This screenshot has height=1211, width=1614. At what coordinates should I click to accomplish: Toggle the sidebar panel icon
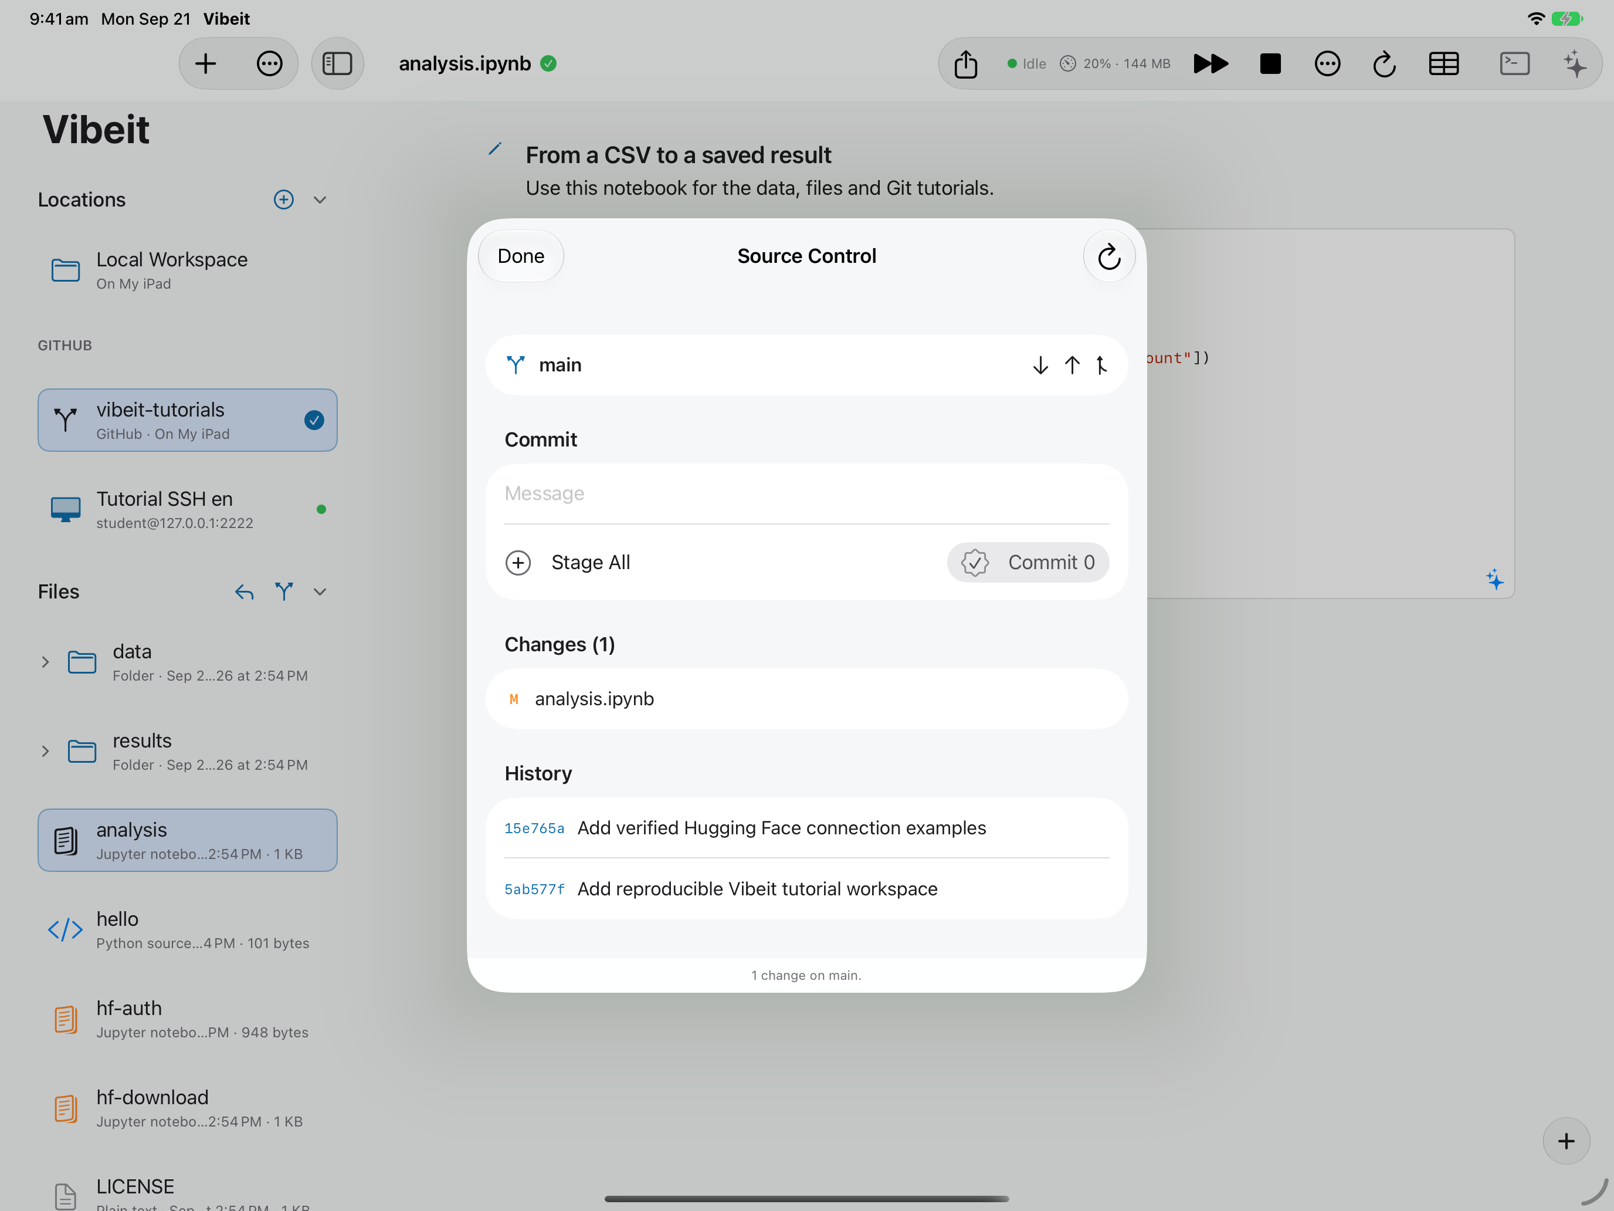pyautogui.click(x=337, y=63)
